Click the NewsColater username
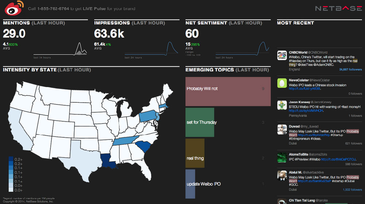The width and height of the screenshot is (365, 204). tap(299, 80)
